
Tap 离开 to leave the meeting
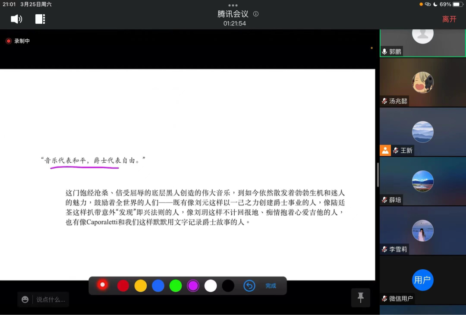click(449, 19)
